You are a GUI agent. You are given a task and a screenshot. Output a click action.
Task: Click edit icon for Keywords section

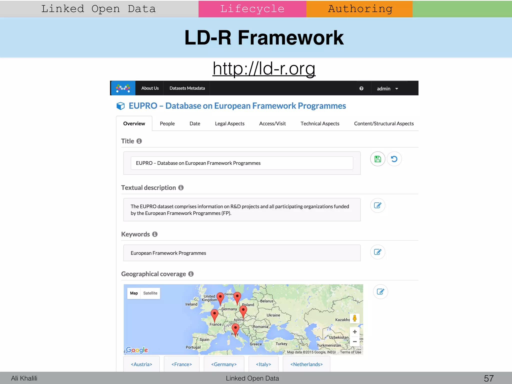pos(377,252)
